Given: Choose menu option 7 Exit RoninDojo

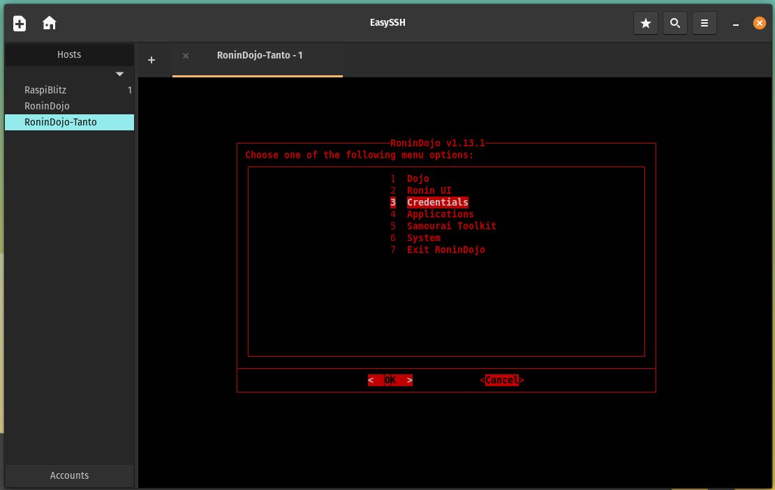Looking at the screenshot, I should click(437, 250).
